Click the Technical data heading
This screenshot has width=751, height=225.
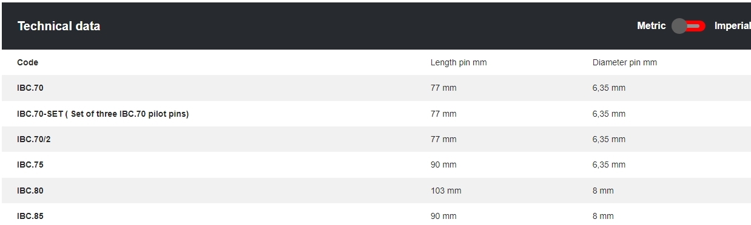tap(59, 26)
